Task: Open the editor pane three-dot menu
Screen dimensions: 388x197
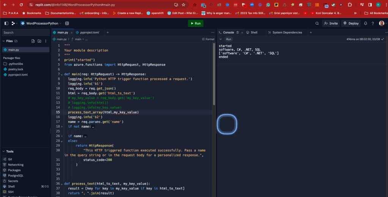Action: click(x=213, y=33)
